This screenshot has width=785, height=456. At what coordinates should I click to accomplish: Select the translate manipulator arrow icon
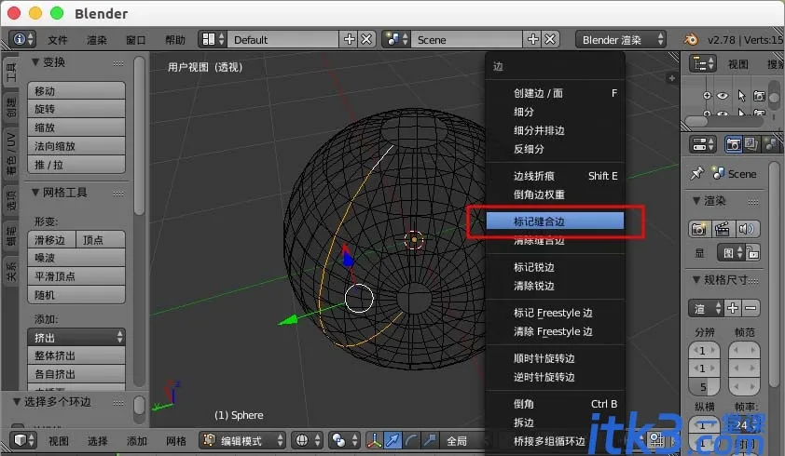392,440
